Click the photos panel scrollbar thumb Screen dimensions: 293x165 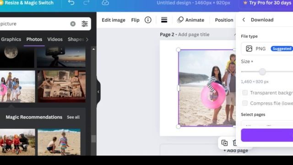(93, 139)
